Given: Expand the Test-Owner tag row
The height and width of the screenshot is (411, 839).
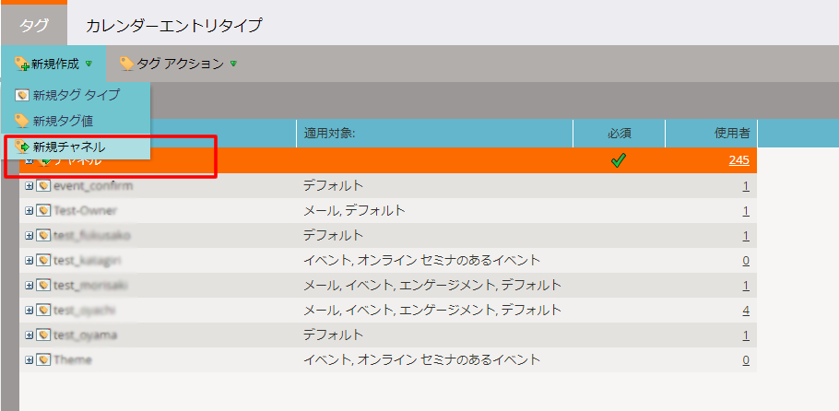Looking at the screenshot, I should (x=29, y=211).
